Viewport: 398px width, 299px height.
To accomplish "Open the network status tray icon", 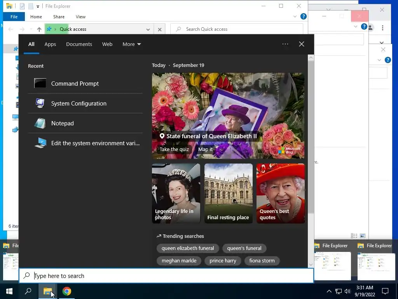I will (339, 291).
